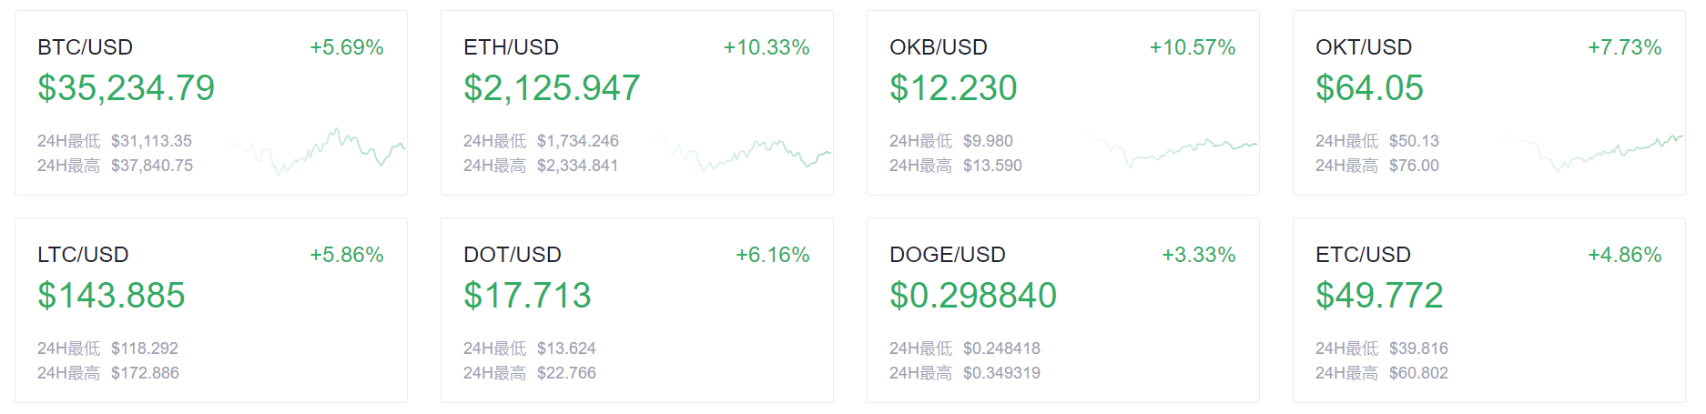Open the ETH/USD price card

click(x=637, y=103)
